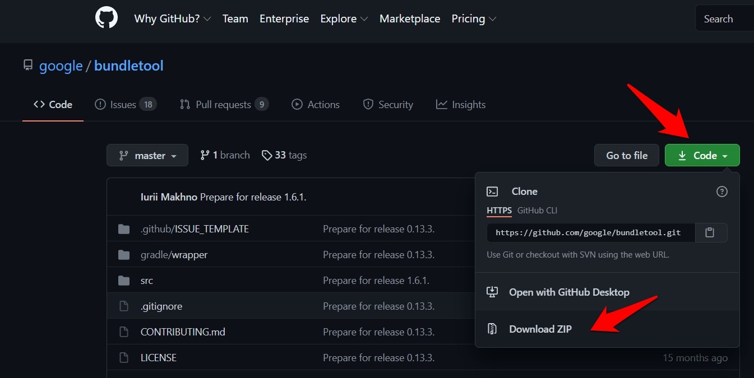The height and width of the screenshot is (378, 754).
Task: Click the GitHub Octocat logo
Action: (x=107, y=18)
